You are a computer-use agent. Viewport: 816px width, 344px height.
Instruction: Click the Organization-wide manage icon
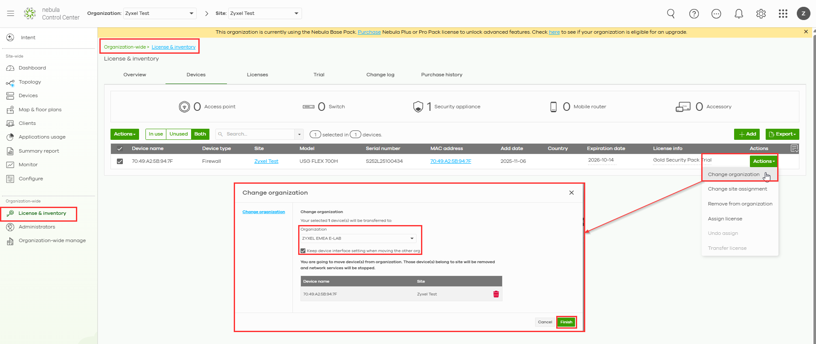10,241
